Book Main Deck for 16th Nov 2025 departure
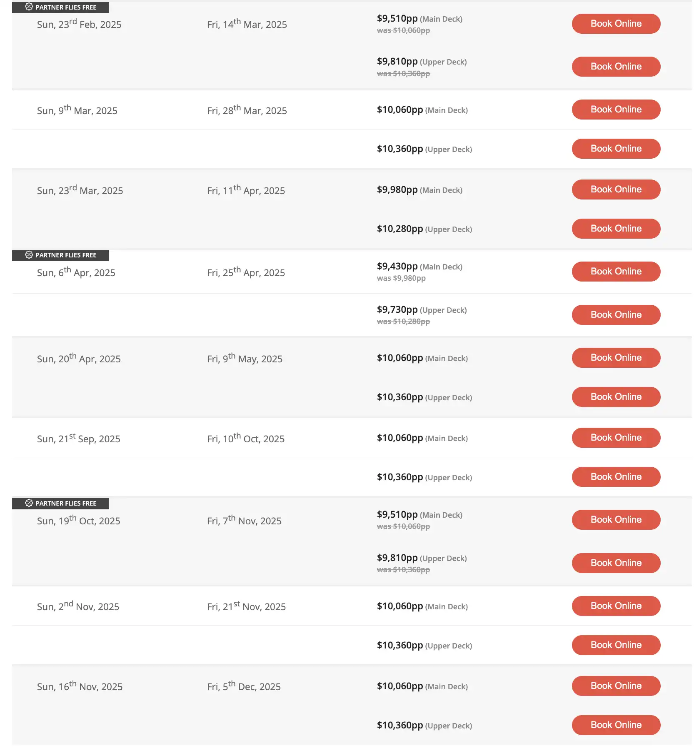 pyautogui.click(x=616, y=686)
